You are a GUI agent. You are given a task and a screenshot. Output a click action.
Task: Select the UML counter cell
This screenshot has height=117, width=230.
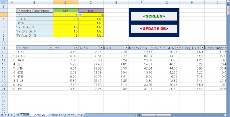point(34,89)
